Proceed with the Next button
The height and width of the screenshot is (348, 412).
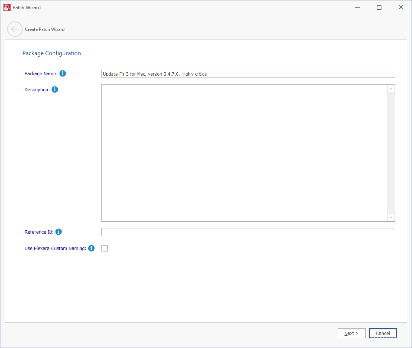tap(351, 333)
